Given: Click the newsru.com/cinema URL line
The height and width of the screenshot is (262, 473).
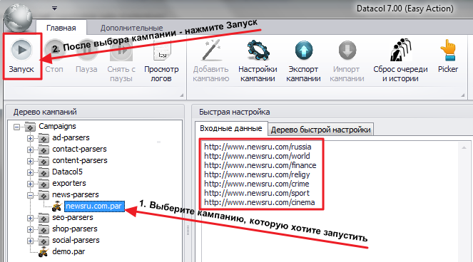Looking at the screenshot, I should click(260, 203).
